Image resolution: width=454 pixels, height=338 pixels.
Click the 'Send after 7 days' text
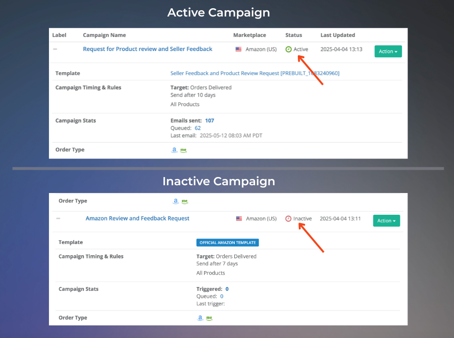click(217, 263)
